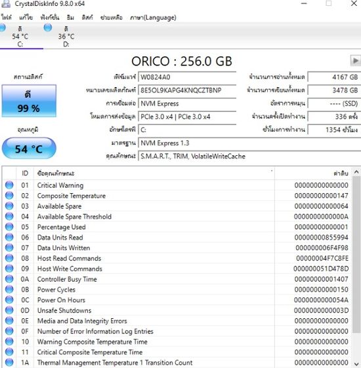Open the fifth menu bar item

pyautogui.click(x=87, y=18)
